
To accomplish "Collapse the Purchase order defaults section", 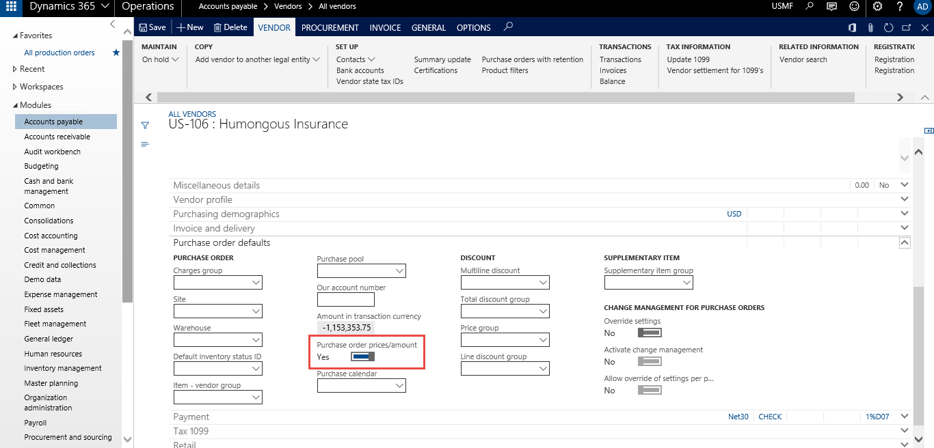I will click(x=904, y=242).
